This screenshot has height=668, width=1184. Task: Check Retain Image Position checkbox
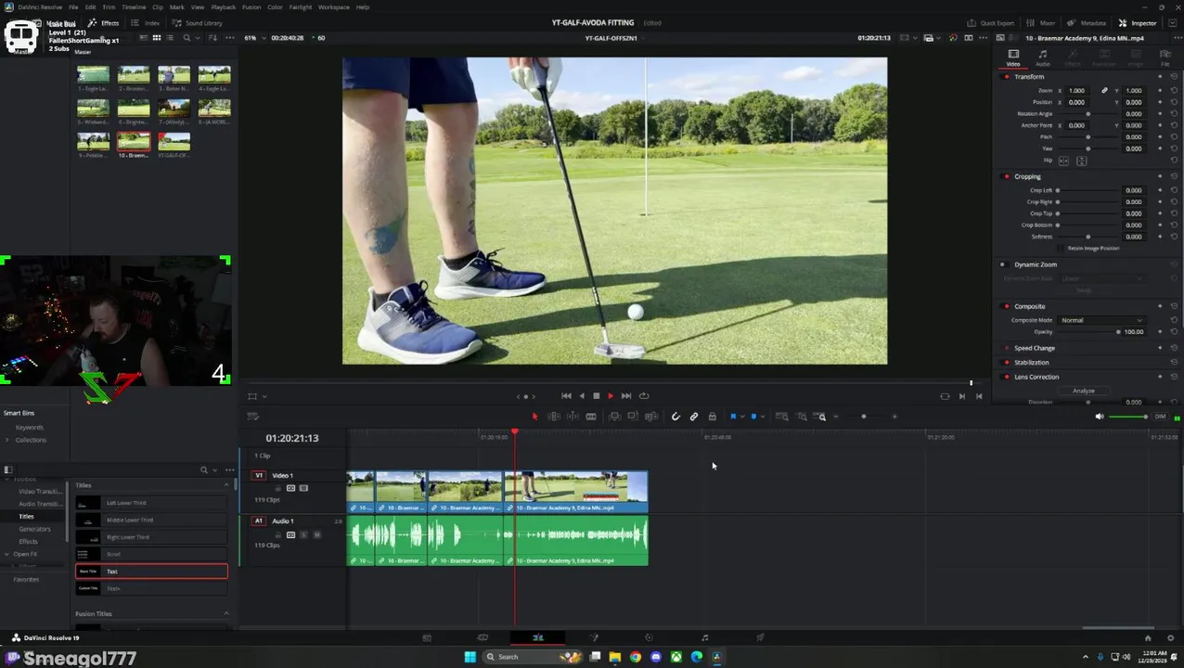pos(1062,248)
